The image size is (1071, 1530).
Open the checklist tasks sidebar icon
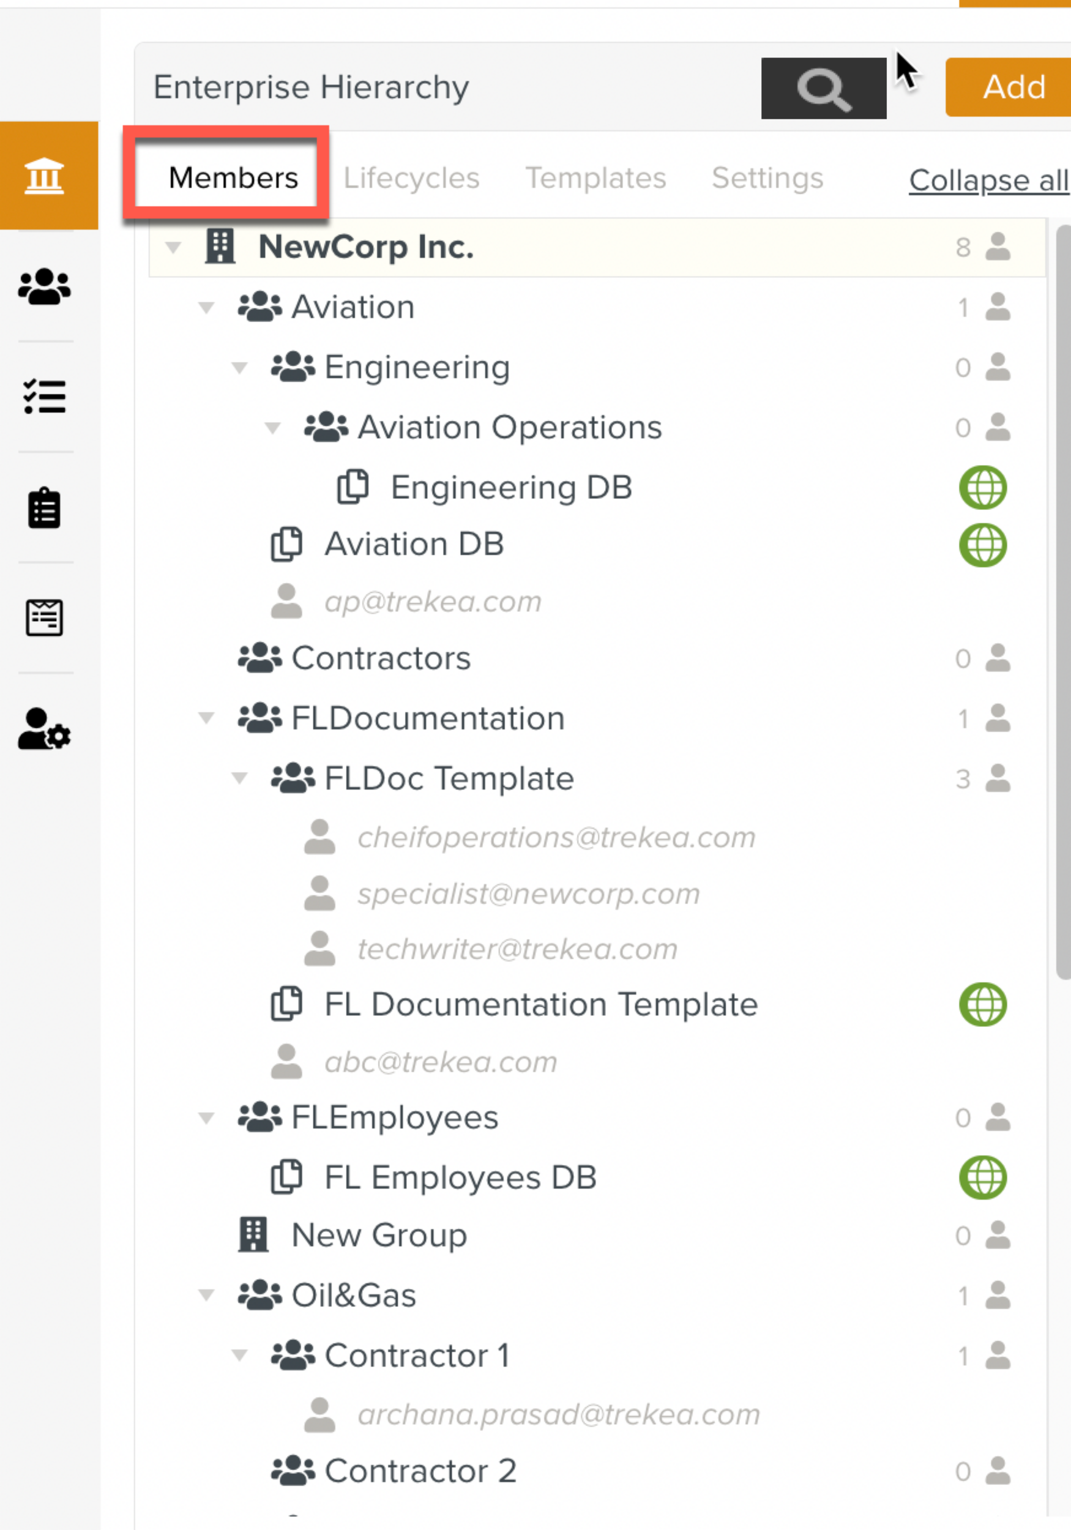(44, 397)
